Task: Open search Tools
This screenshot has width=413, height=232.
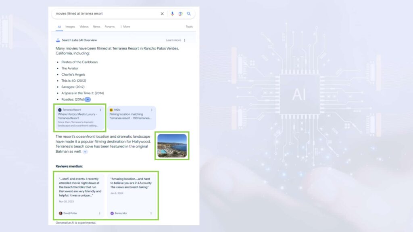Action: 189,27
